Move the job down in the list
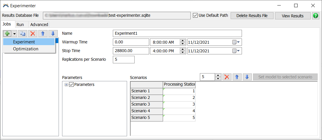The height and width of the screenshot is (140, 322). [53, 34]
